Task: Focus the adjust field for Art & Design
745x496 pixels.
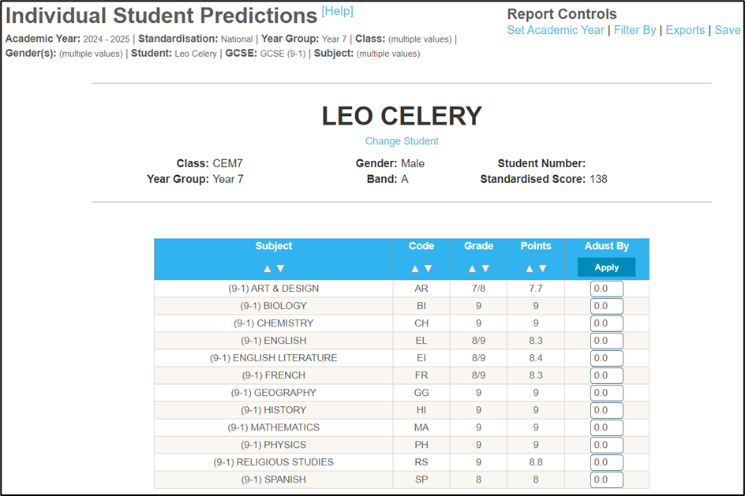Action: (606, 289)
